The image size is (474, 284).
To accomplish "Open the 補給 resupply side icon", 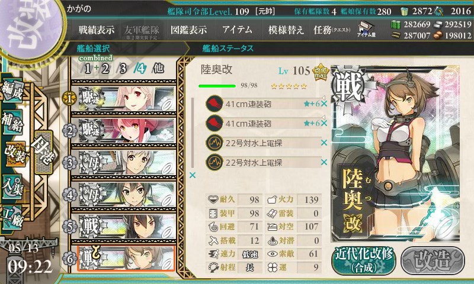I will (12, 123).
